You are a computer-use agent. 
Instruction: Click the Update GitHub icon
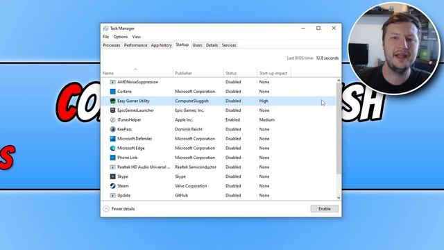(112, 195)
